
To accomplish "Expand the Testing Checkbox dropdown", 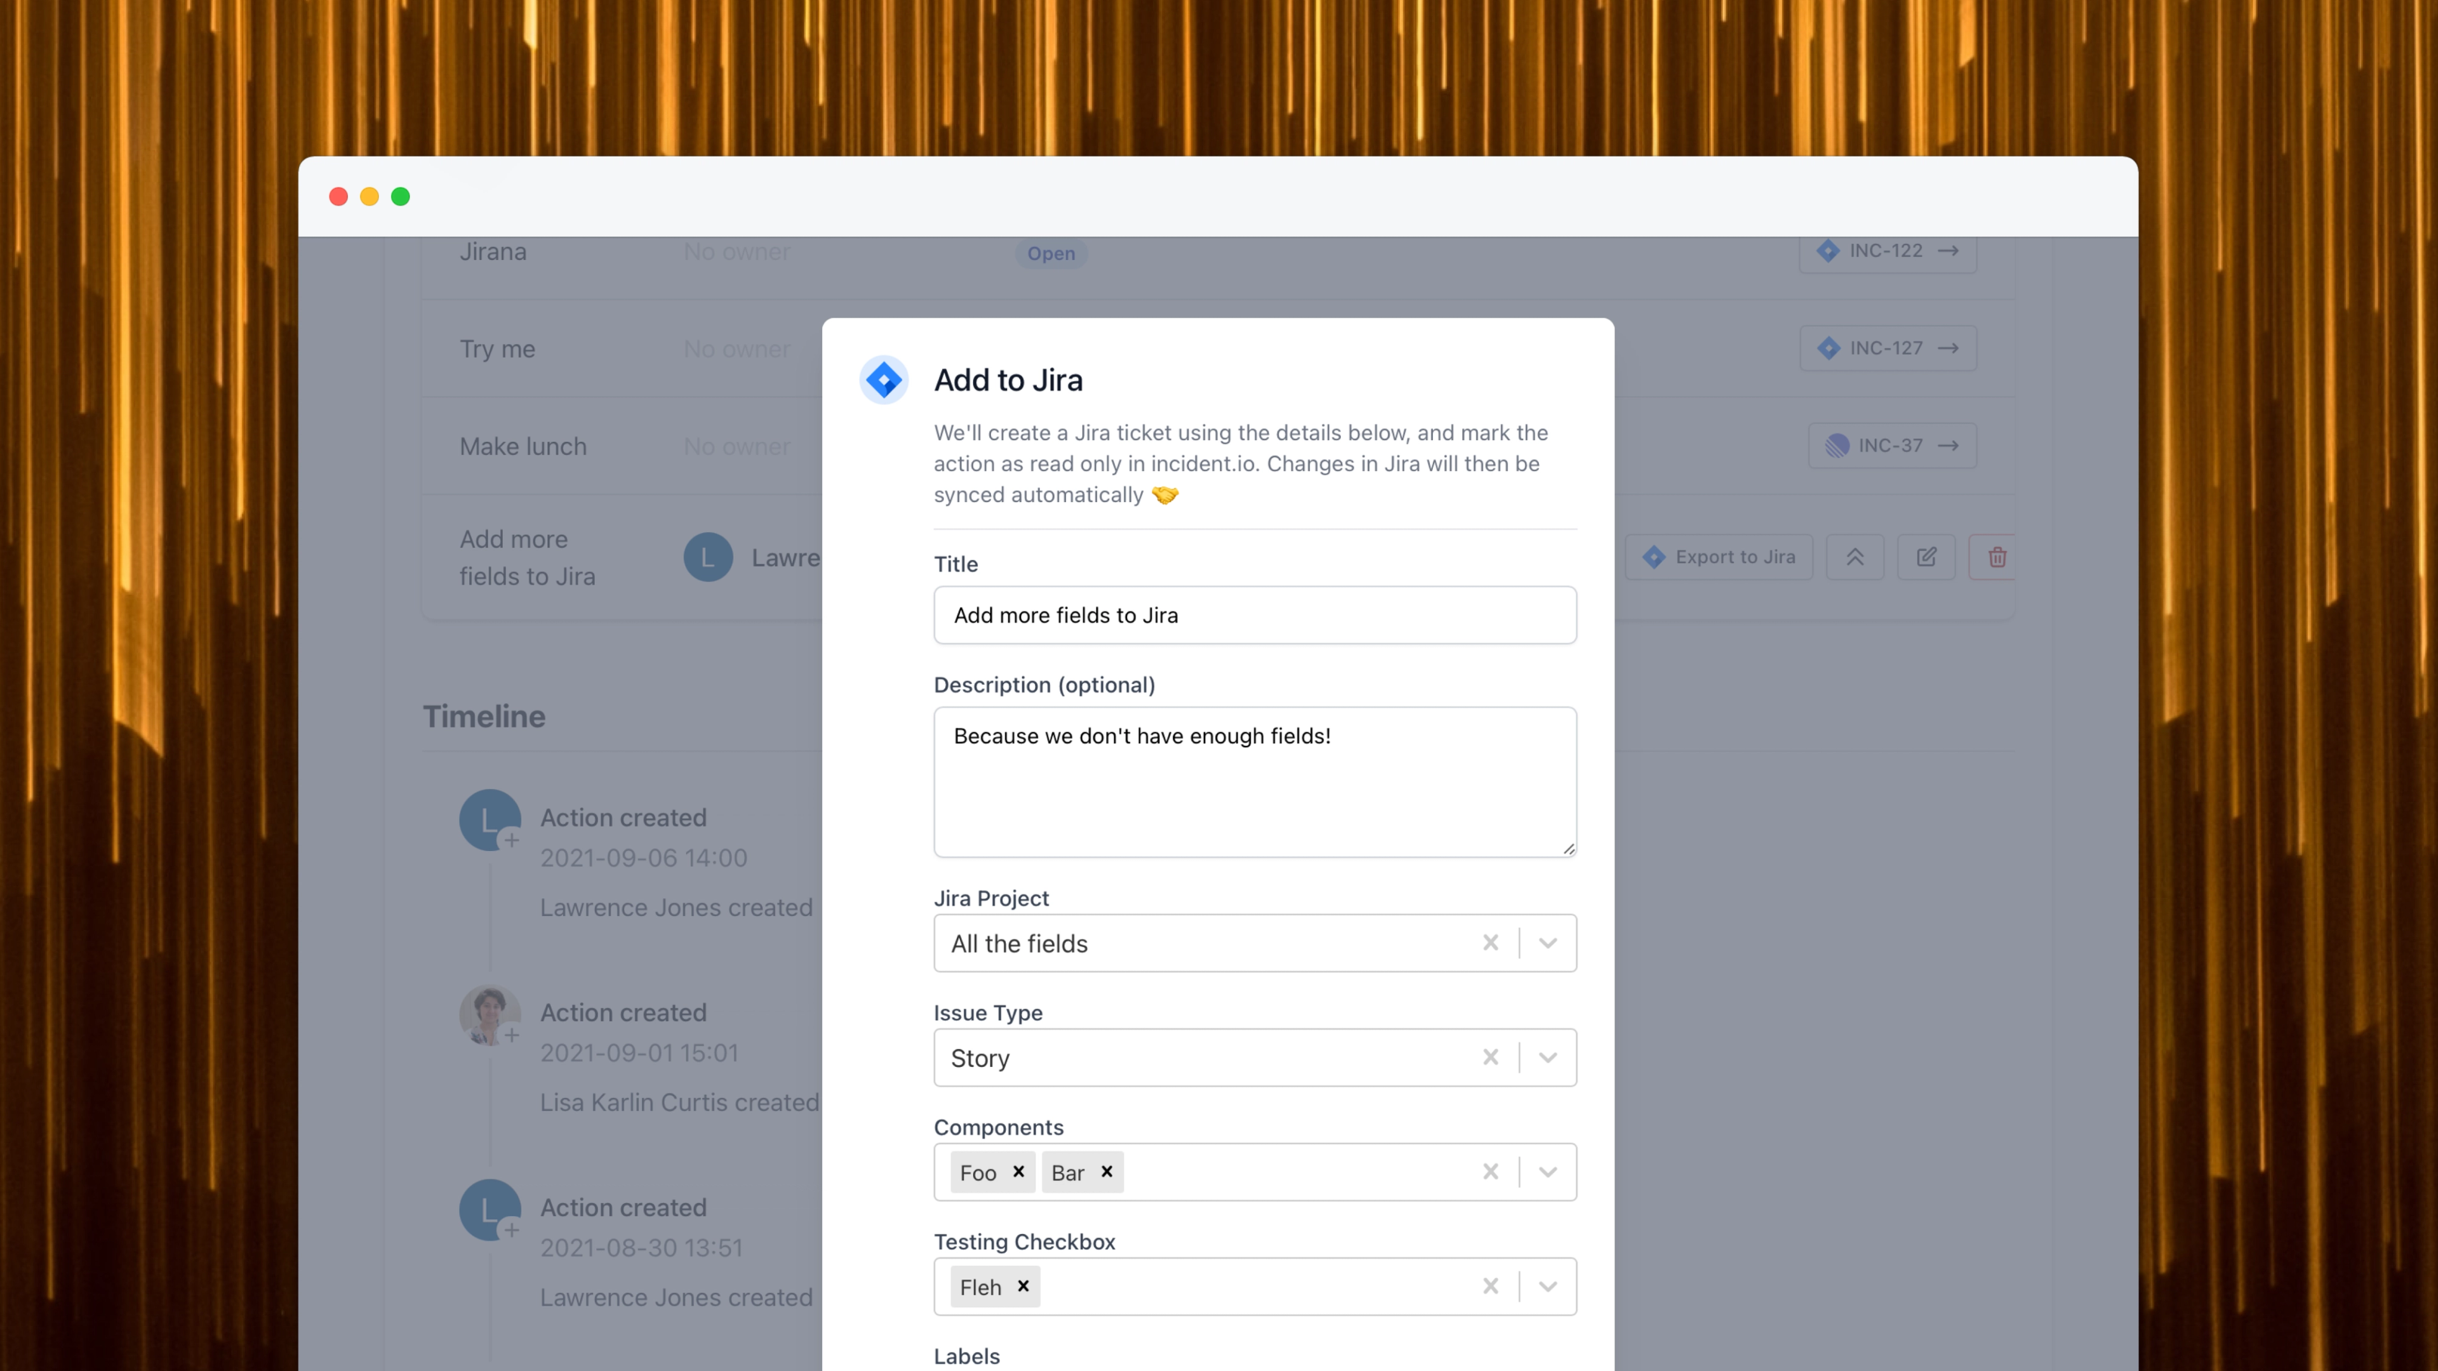I will 1547,1286.
